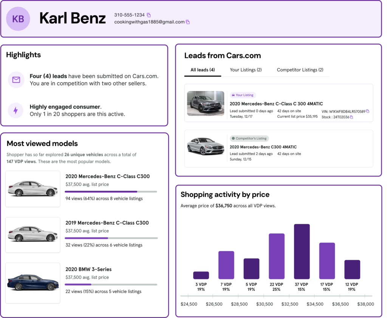Click the 22 views (15%) progress bar
The width and height of the screenshot is (387, 318).
coord(111,285)
